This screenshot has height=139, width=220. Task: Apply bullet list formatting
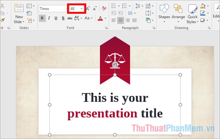pyautogui.click(x=114, y=6)
